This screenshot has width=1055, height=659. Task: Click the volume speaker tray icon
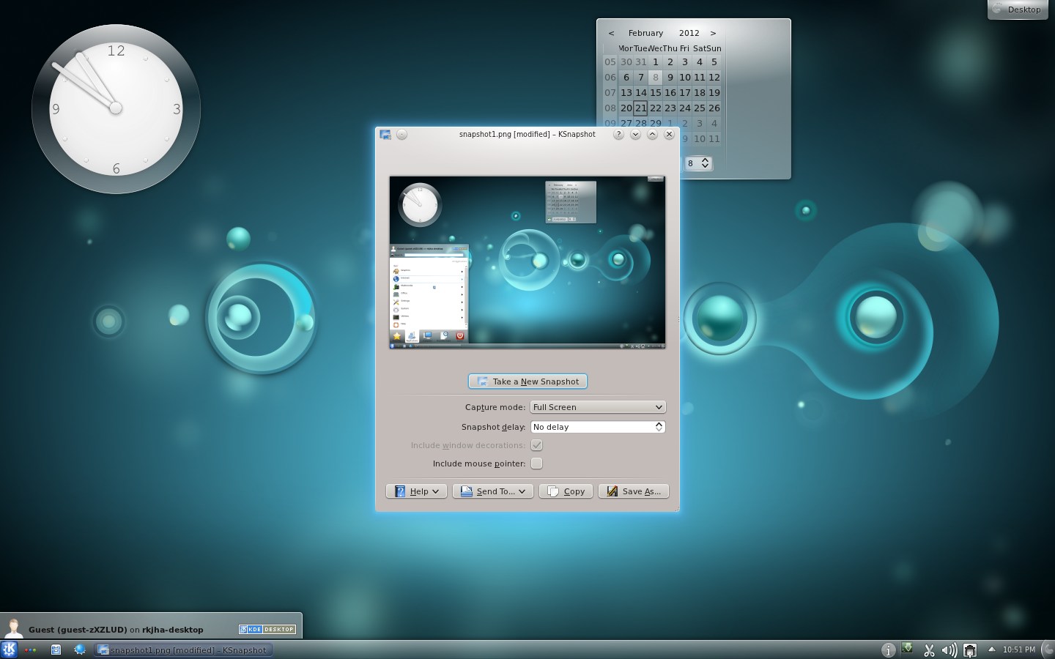click(949, 649)
